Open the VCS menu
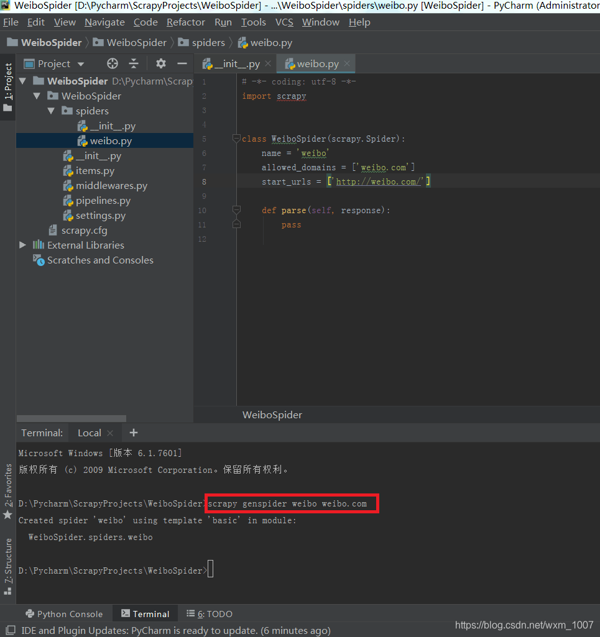The height and width of the screenshot is (637, 600). (284, 22)
